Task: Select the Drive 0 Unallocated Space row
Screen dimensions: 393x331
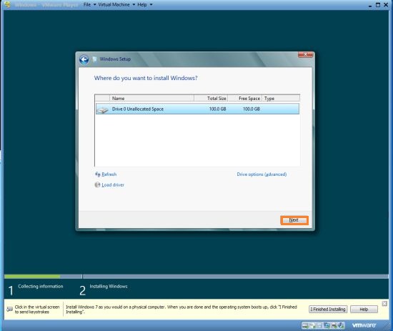Action: pyautogui.click(x=197, y=109)
